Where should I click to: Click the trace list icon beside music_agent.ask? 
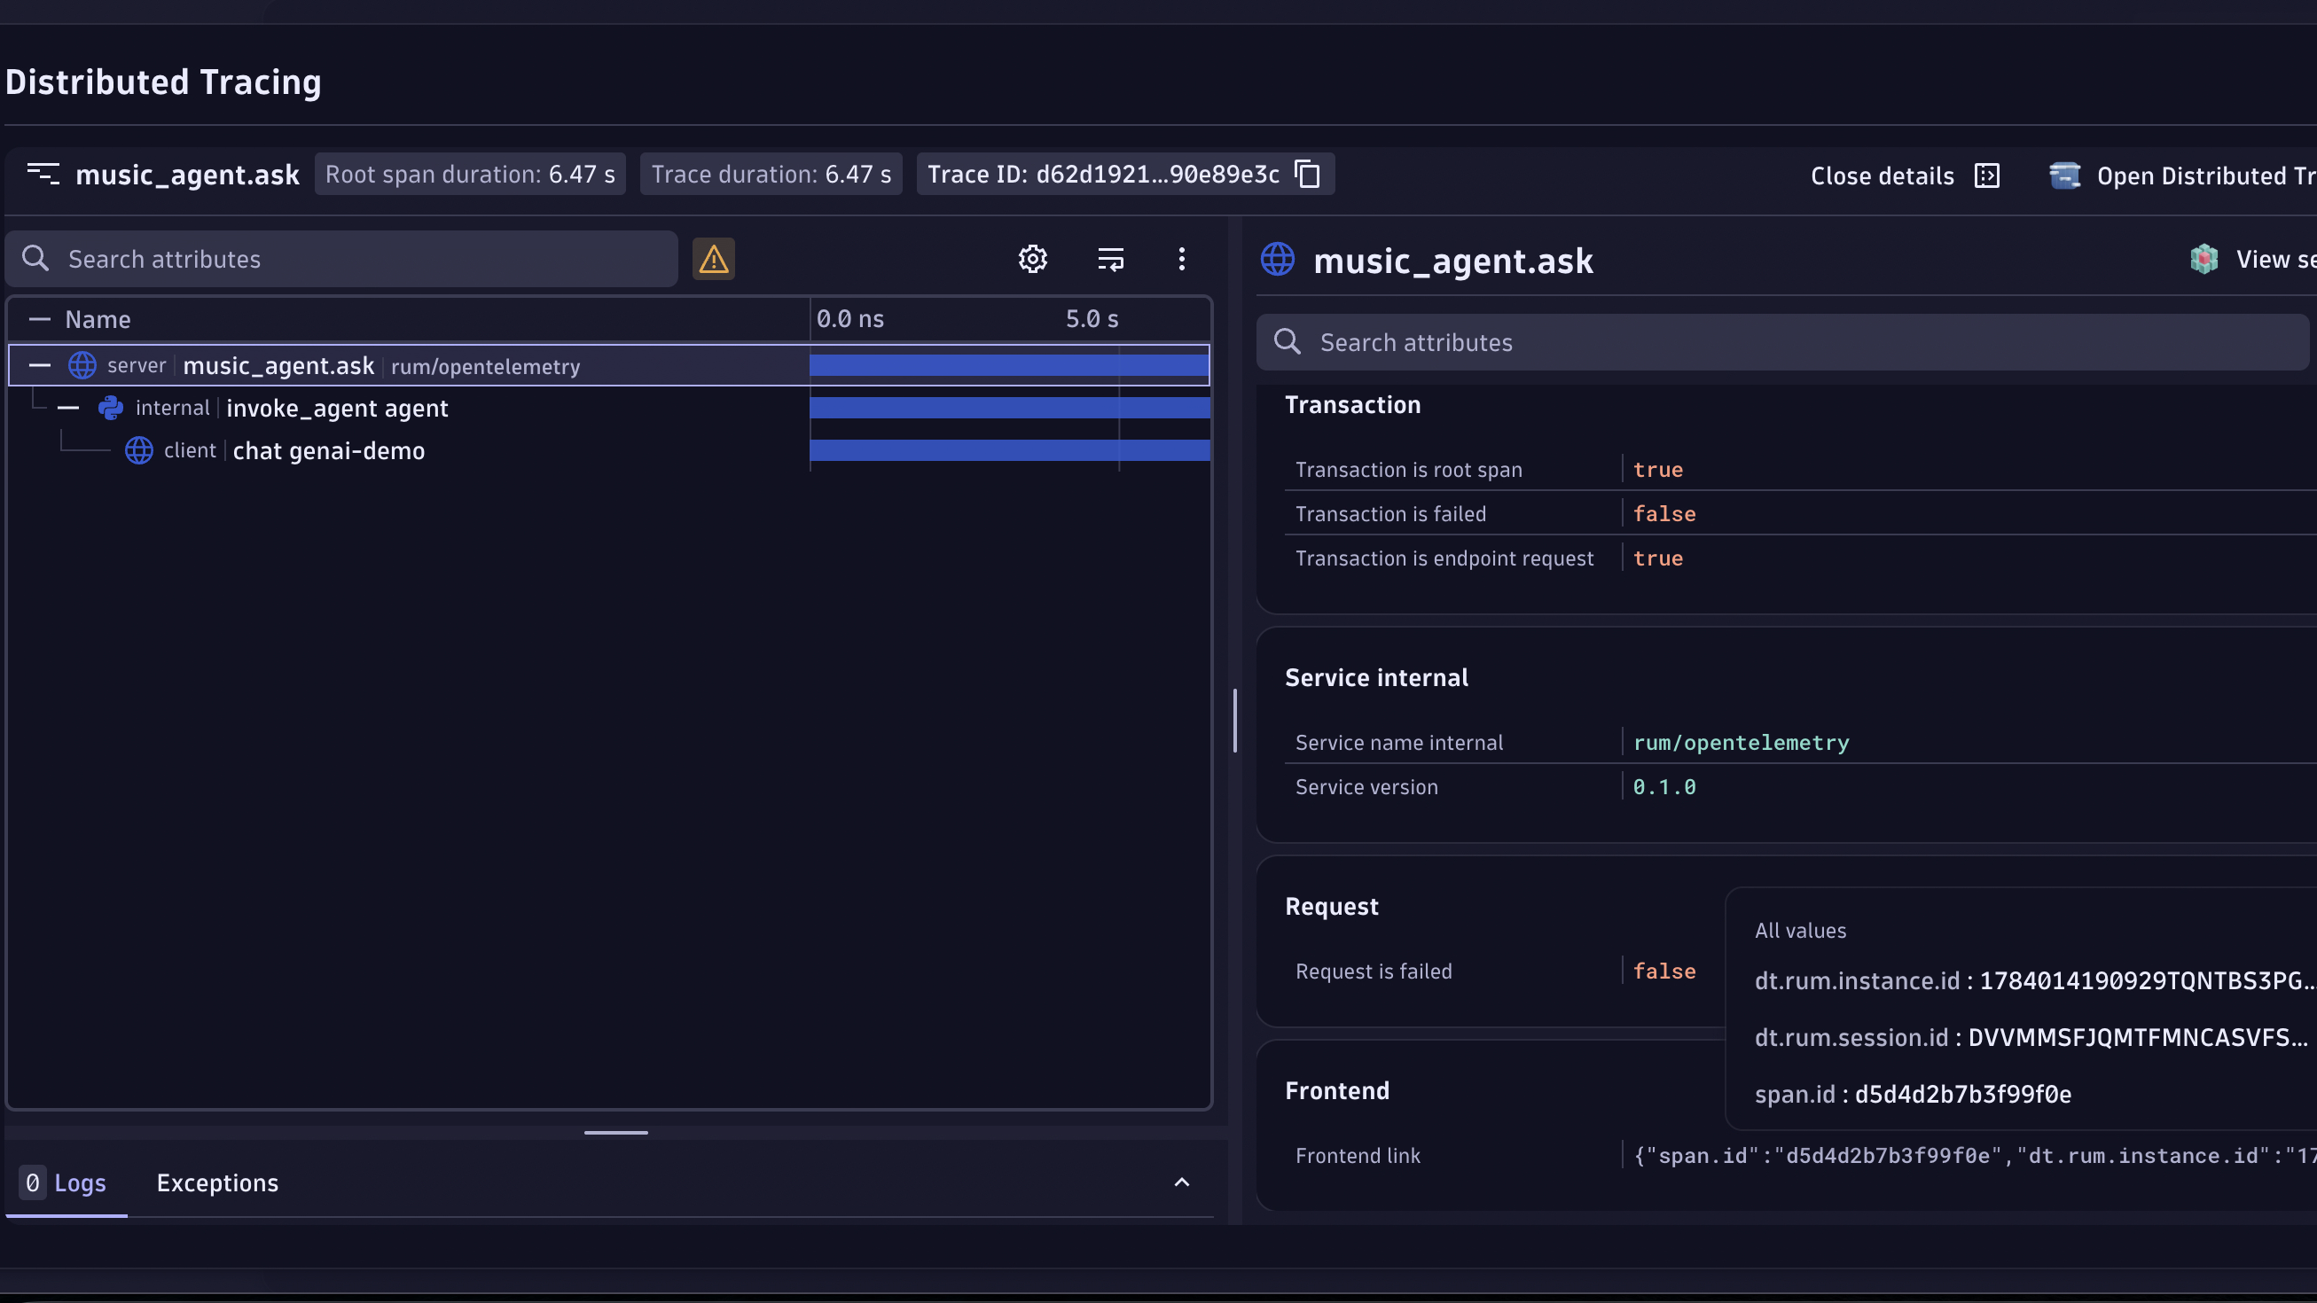coord(43,174)
